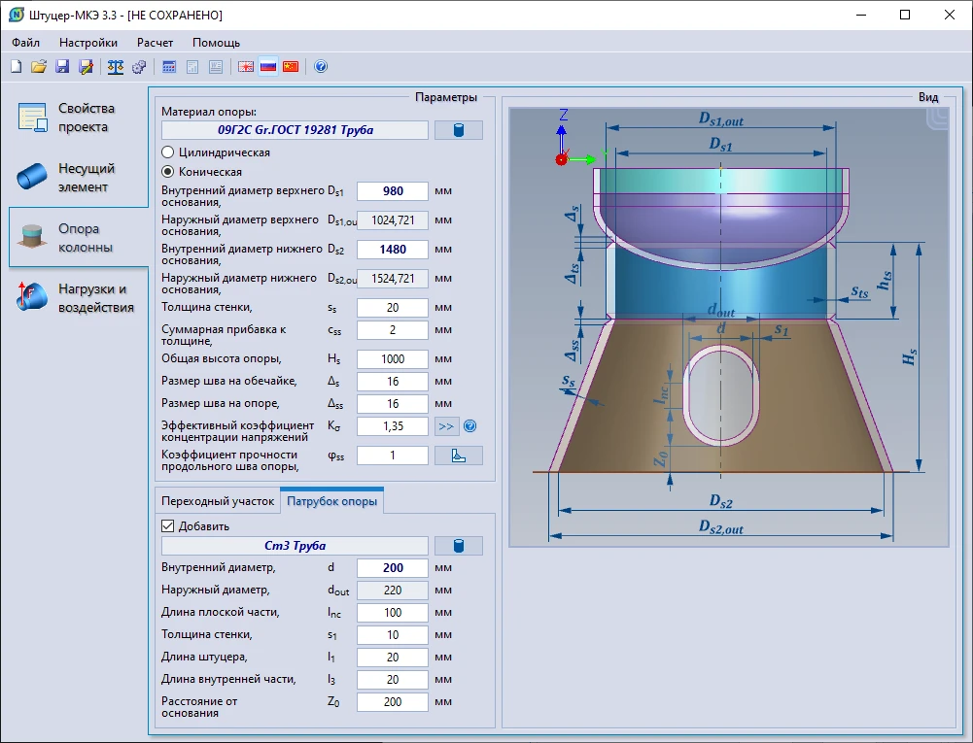The image size is (973, 743).
Task: Switch to the Переходный участок tab
Action: click(218, 502)
